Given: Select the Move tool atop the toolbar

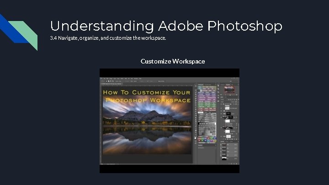Looking at the screenshot, I should click(x=196, y=86).
